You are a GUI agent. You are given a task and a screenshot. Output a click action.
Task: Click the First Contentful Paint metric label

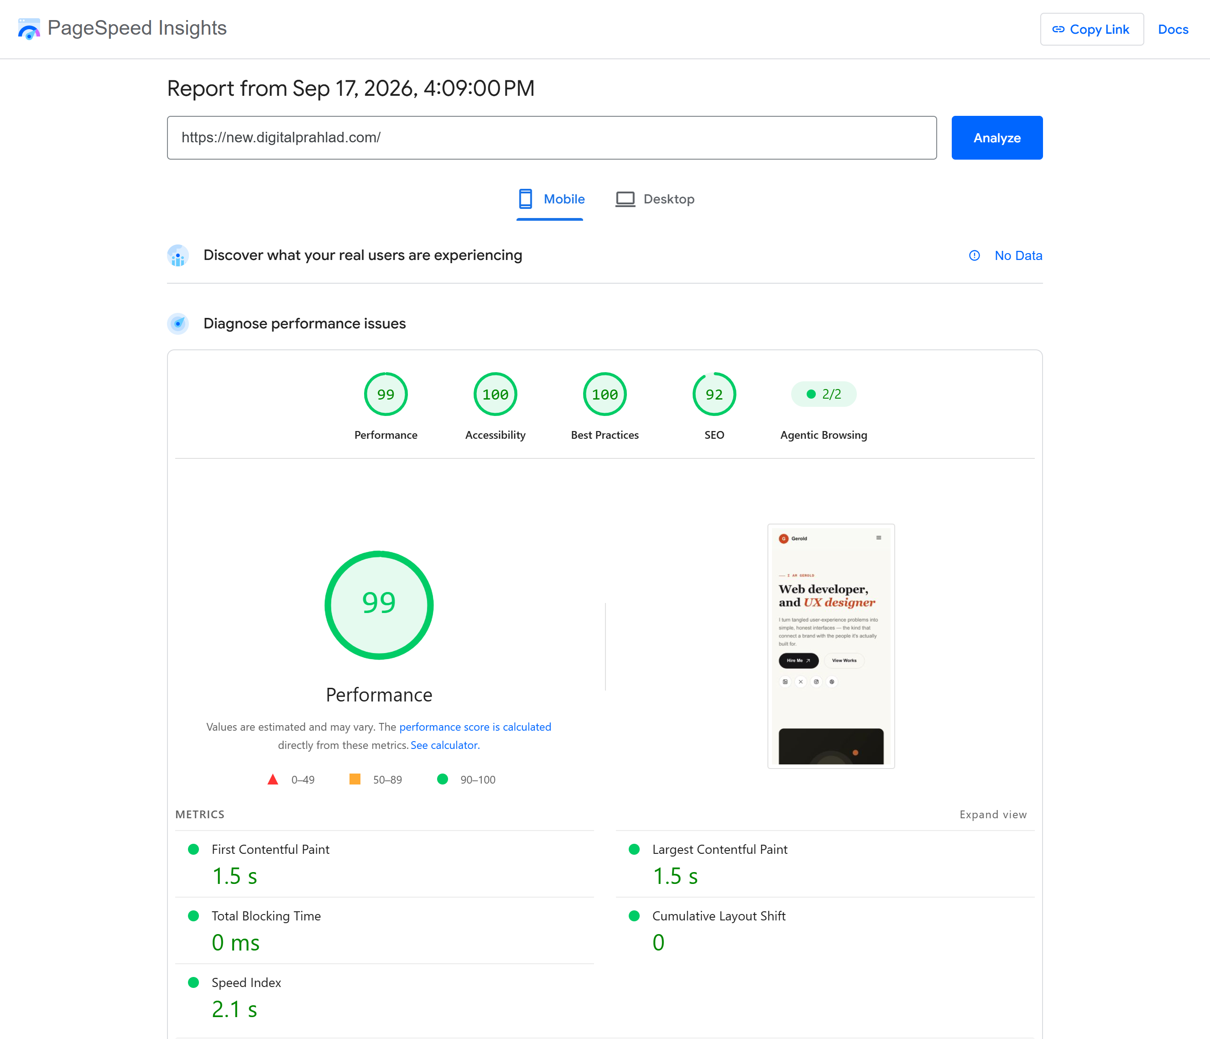pyautogui.click(x=271, y=849)
